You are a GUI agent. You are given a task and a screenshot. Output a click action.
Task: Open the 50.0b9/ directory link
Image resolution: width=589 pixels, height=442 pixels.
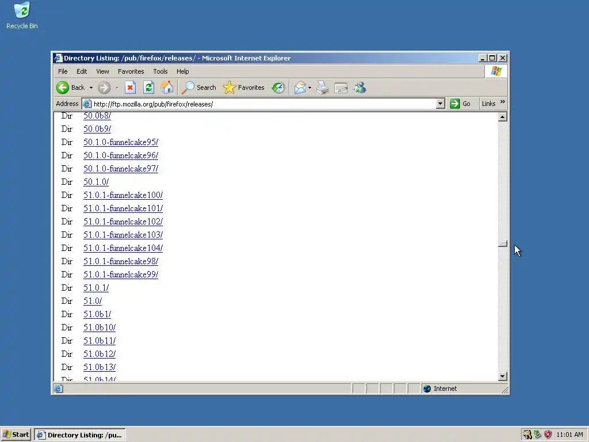(x=97, y=129)
